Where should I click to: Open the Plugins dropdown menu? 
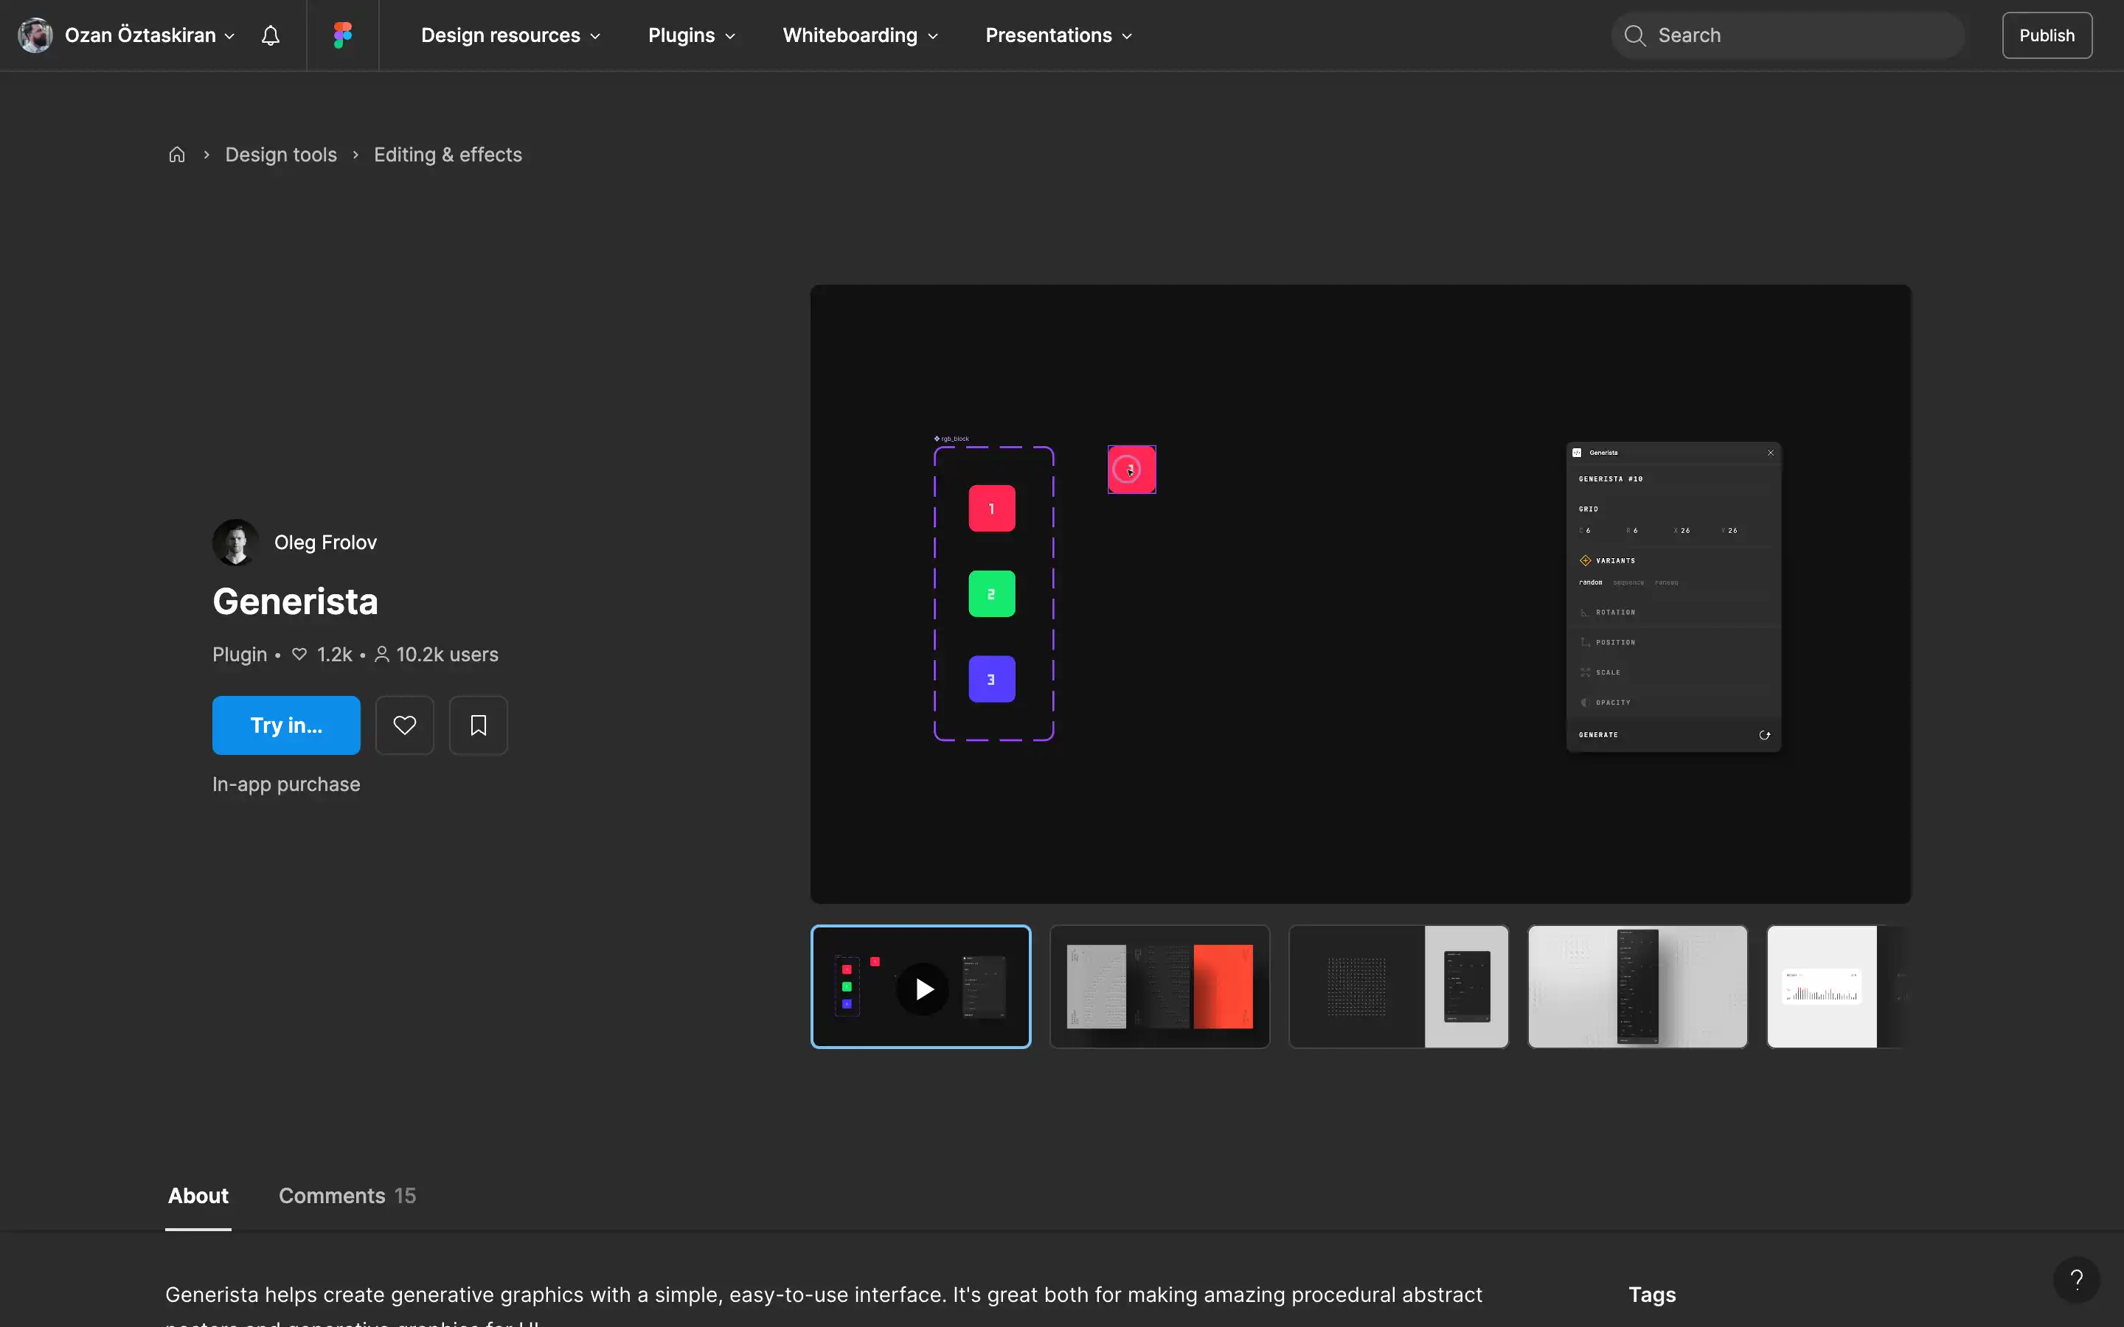[x=691, y=35]
